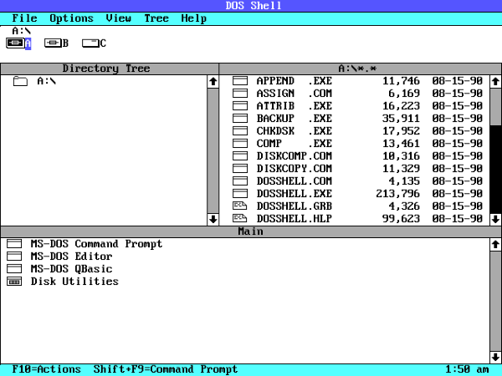502x376 pixels.
Task: Click the APPEND.EXE program icon
Action: point(240,81)
